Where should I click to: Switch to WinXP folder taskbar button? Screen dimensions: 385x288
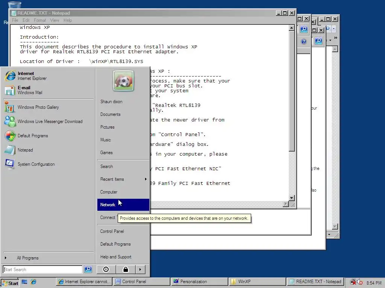pyautogui.click(x=258, y=282)
